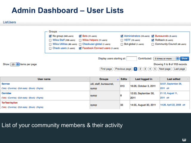Select Sannse's edit count 613

click(122, 86)
